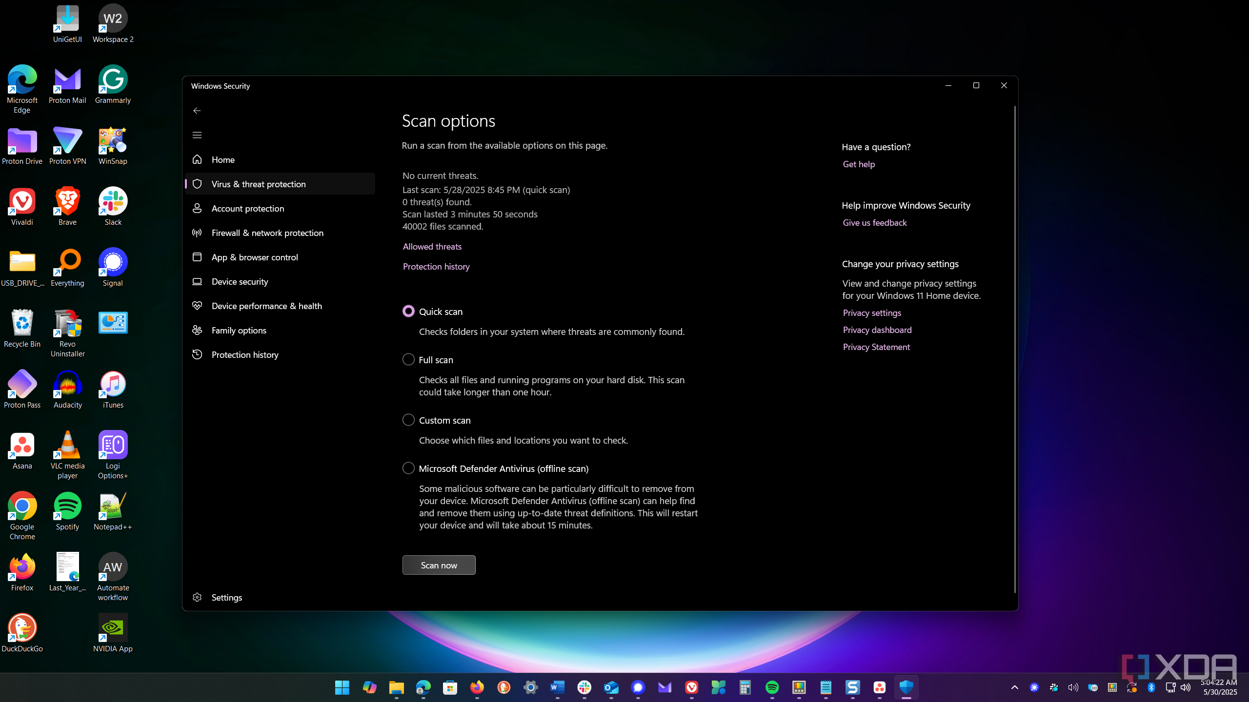Viewport: 1249px width, 702px height.
Task: Click the Windows Start button
Action: [342, 687]
